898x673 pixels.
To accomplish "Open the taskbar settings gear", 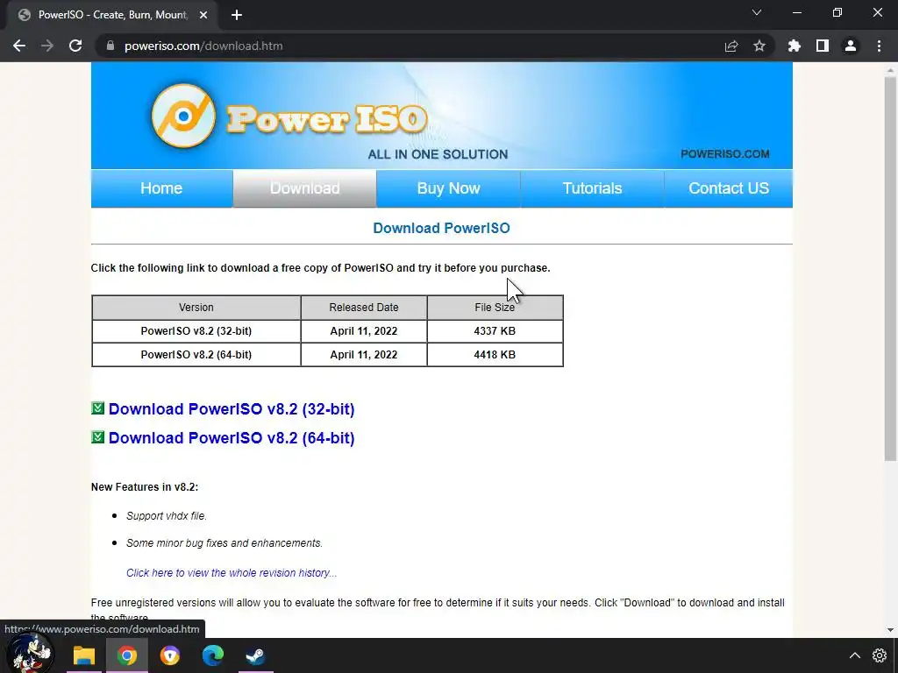I will 880,655.
